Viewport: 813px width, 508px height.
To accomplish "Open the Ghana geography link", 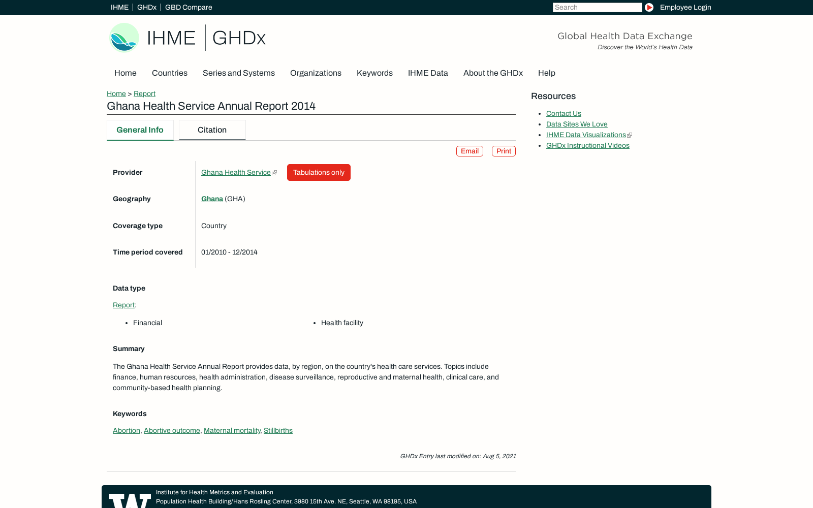I will tap(212, 199).
